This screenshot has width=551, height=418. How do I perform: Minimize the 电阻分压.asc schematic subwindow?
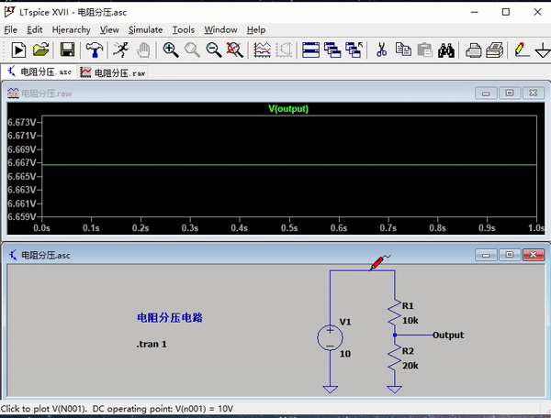pos(486,255)
